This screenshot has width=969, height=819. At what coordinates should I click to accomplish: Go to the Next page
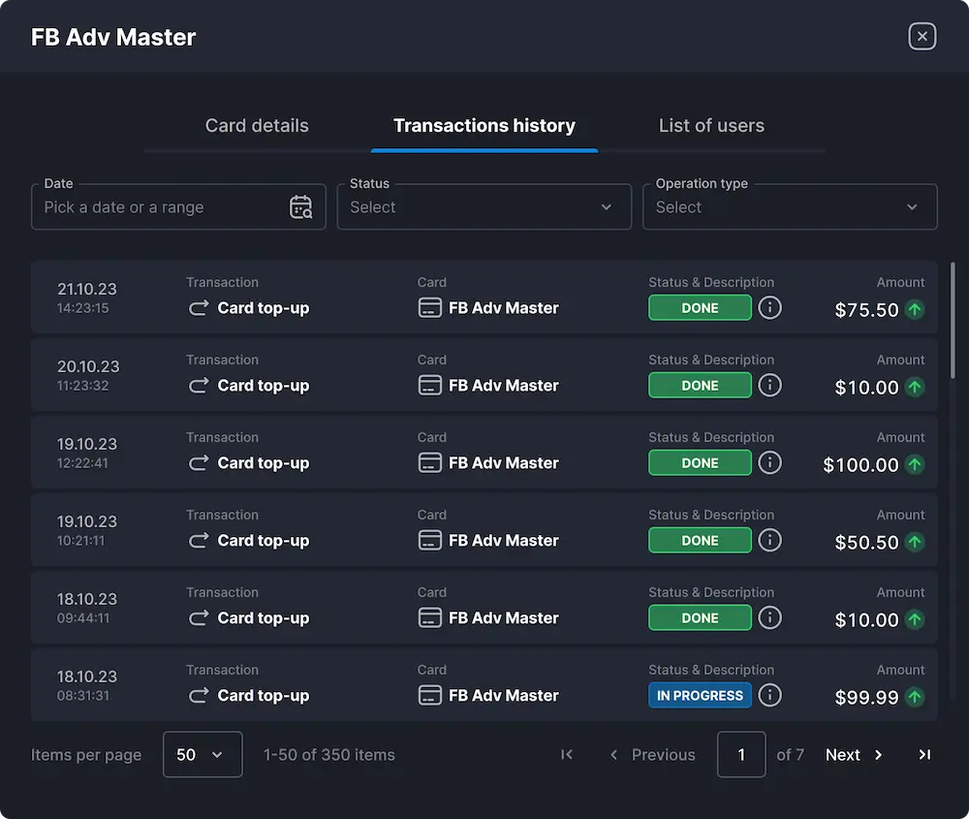click(854, 755)
